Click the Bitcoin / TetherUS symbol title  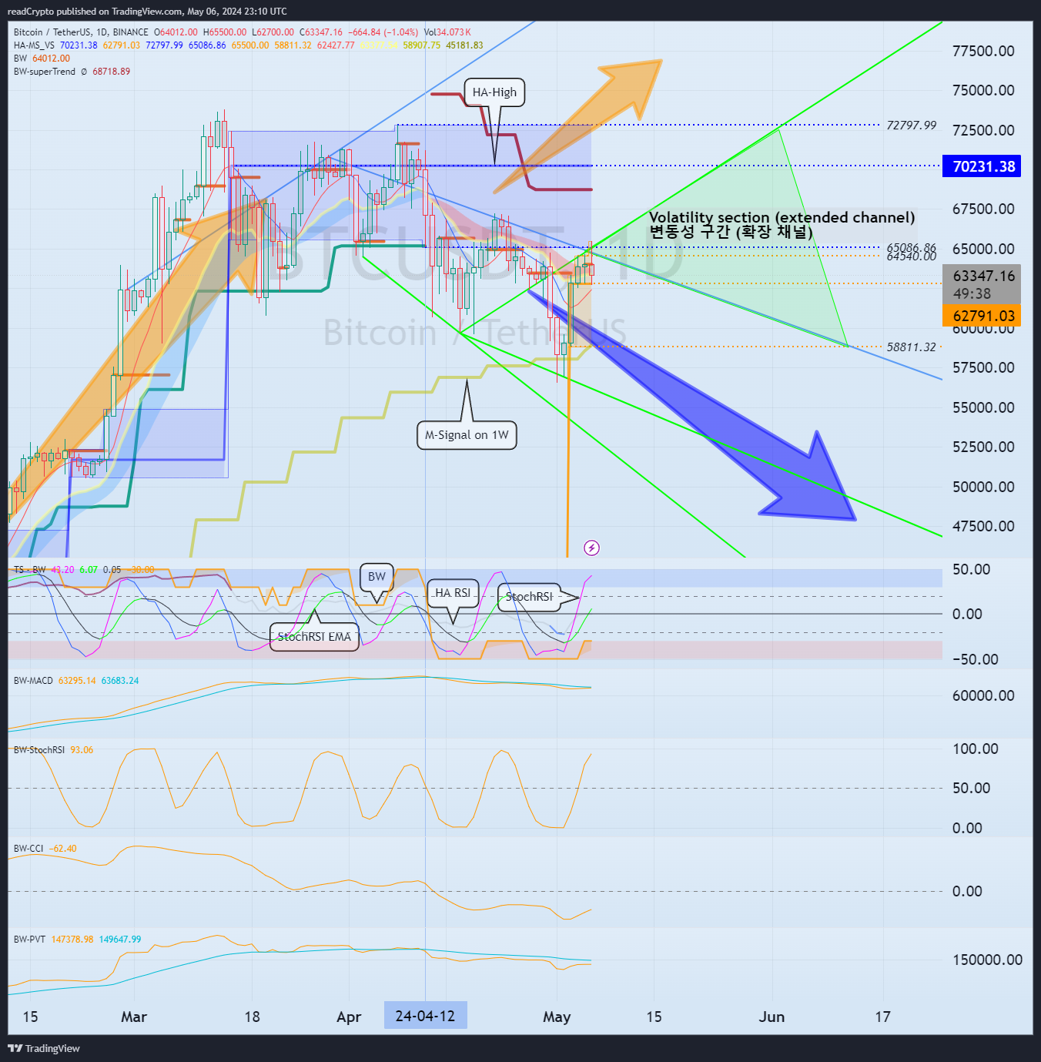(52, 32)
